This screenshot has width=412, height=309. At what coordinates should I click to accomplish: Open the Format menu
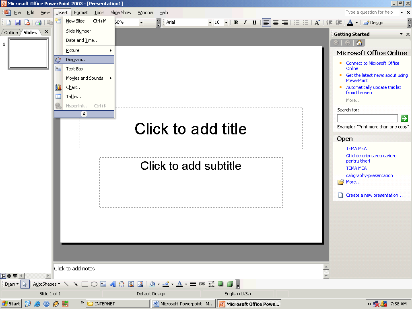tap(80, 12)
